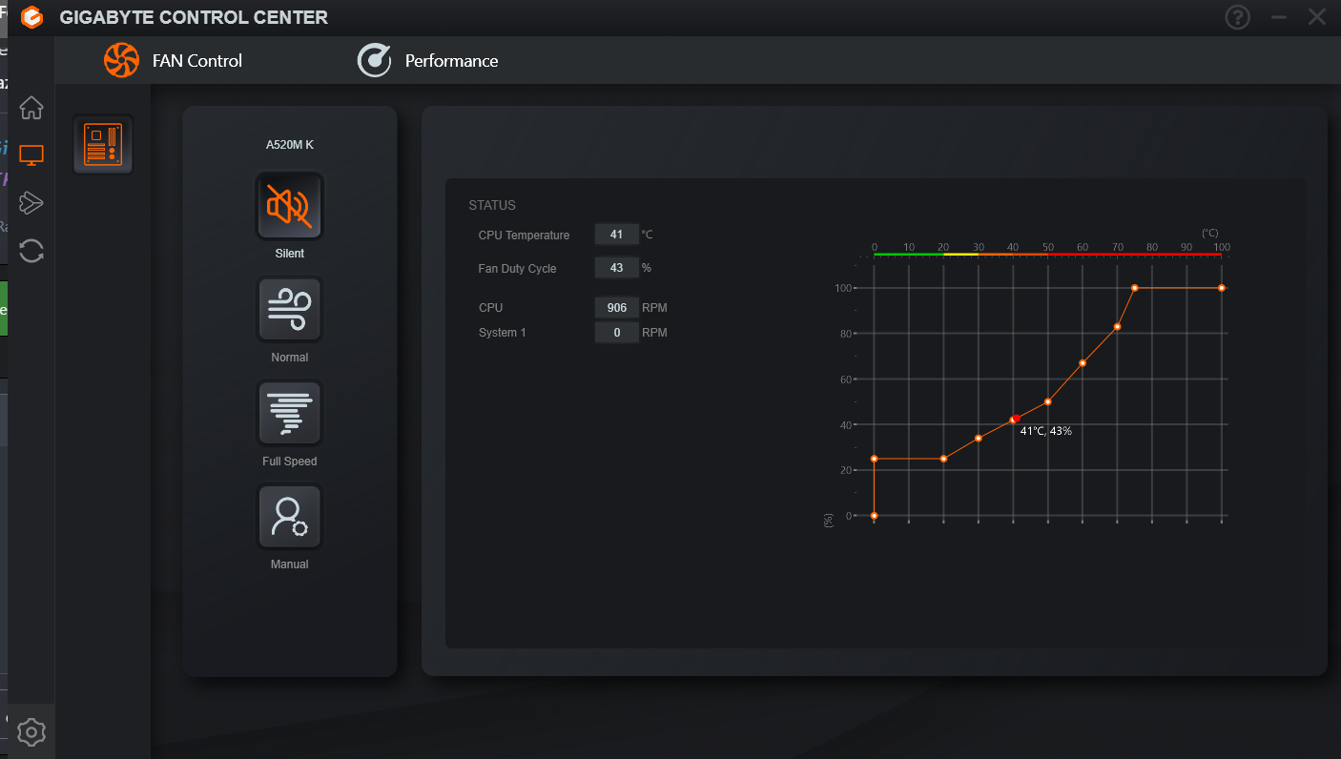Open the help question mark icon
The image size is (1341, 759).
pyautogui.click(x=1237, y=17)
